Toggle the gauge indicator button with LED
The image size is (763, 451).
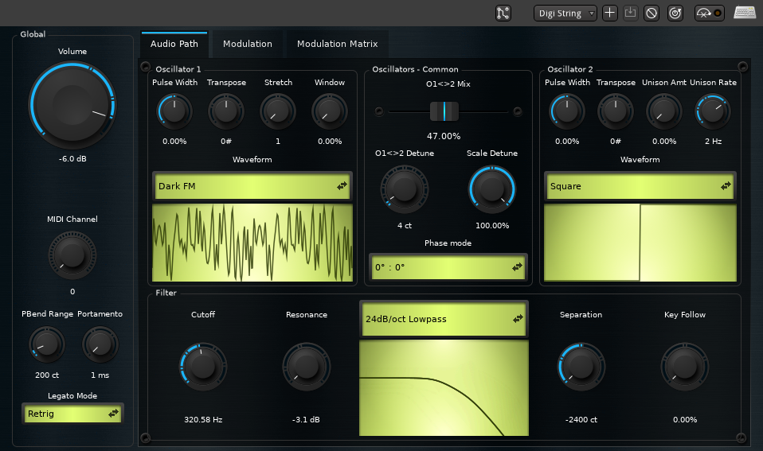point(709,13)
